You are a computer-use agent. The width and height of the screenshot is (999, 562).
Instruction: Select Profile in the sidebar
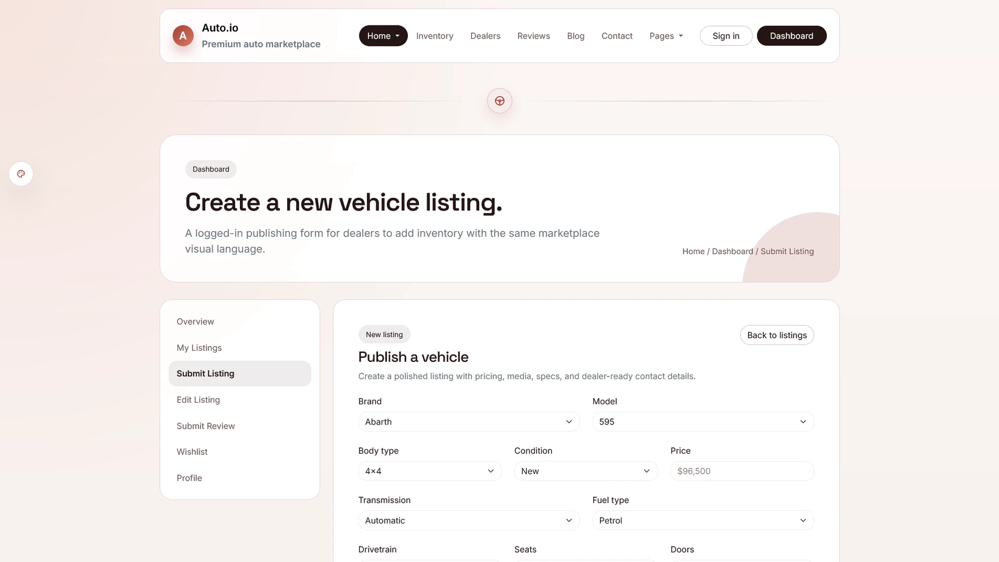(x=240, y=478)
